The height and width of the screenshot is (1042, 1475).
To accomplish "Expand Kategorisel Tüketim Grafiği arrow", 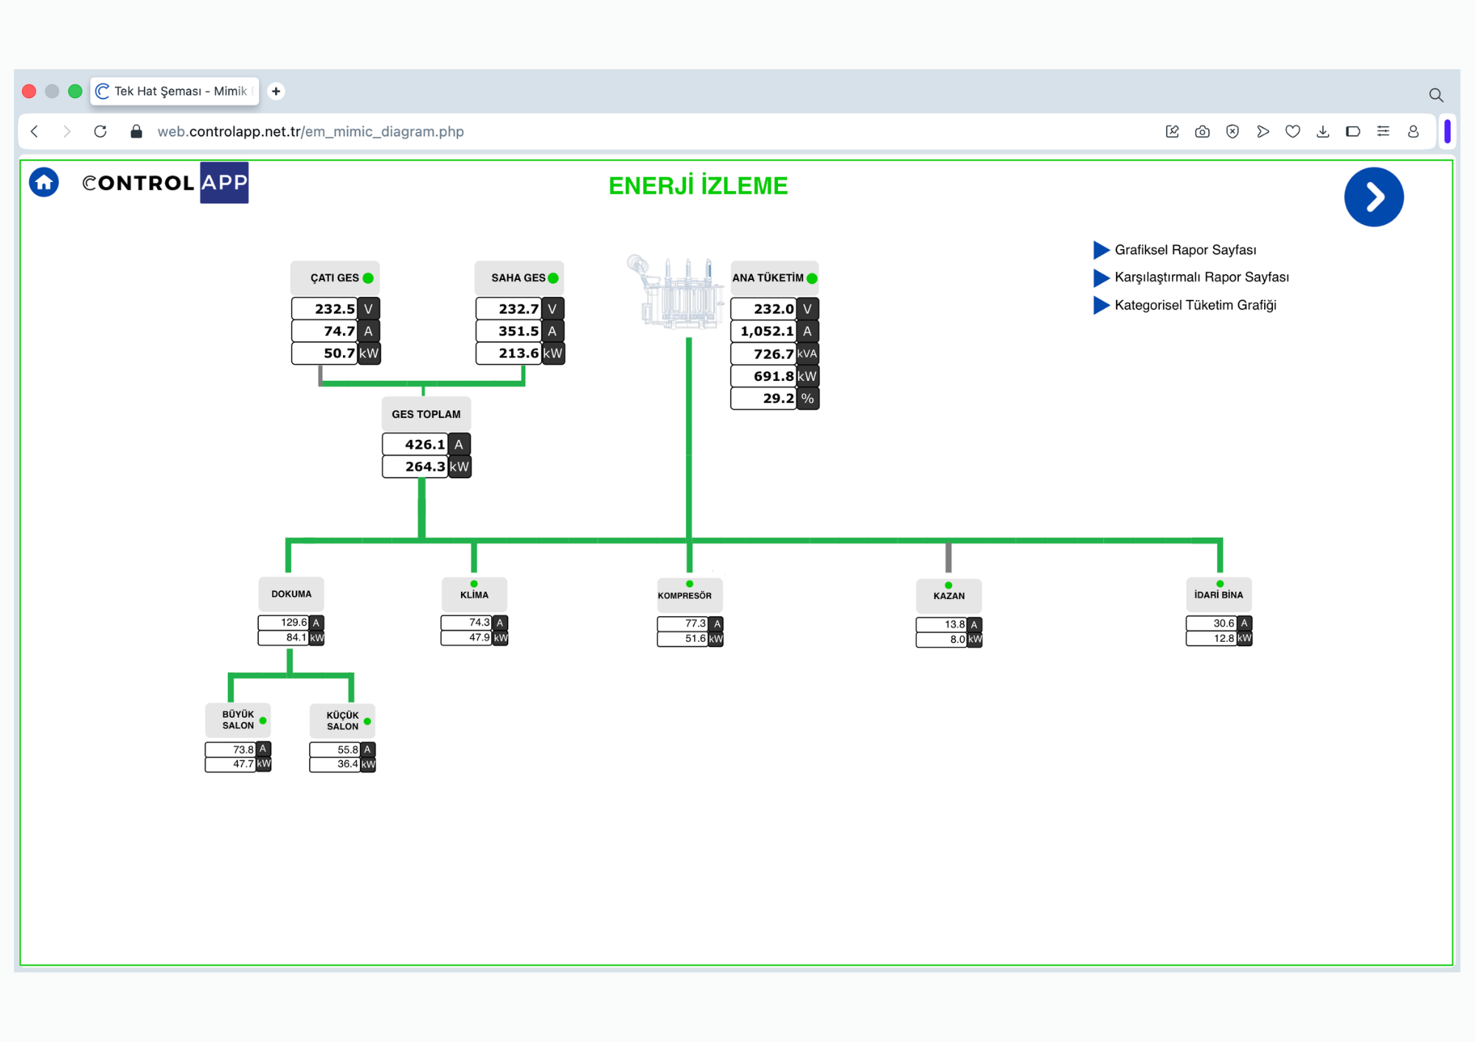I will point(1101,305).
